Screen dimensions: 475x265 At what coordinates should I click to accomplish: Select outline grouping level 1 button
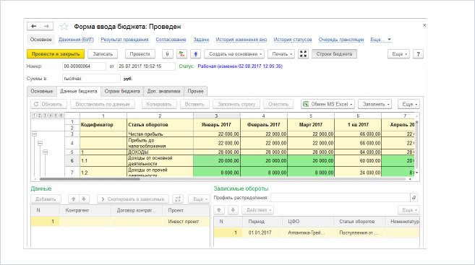click(34, 116)
